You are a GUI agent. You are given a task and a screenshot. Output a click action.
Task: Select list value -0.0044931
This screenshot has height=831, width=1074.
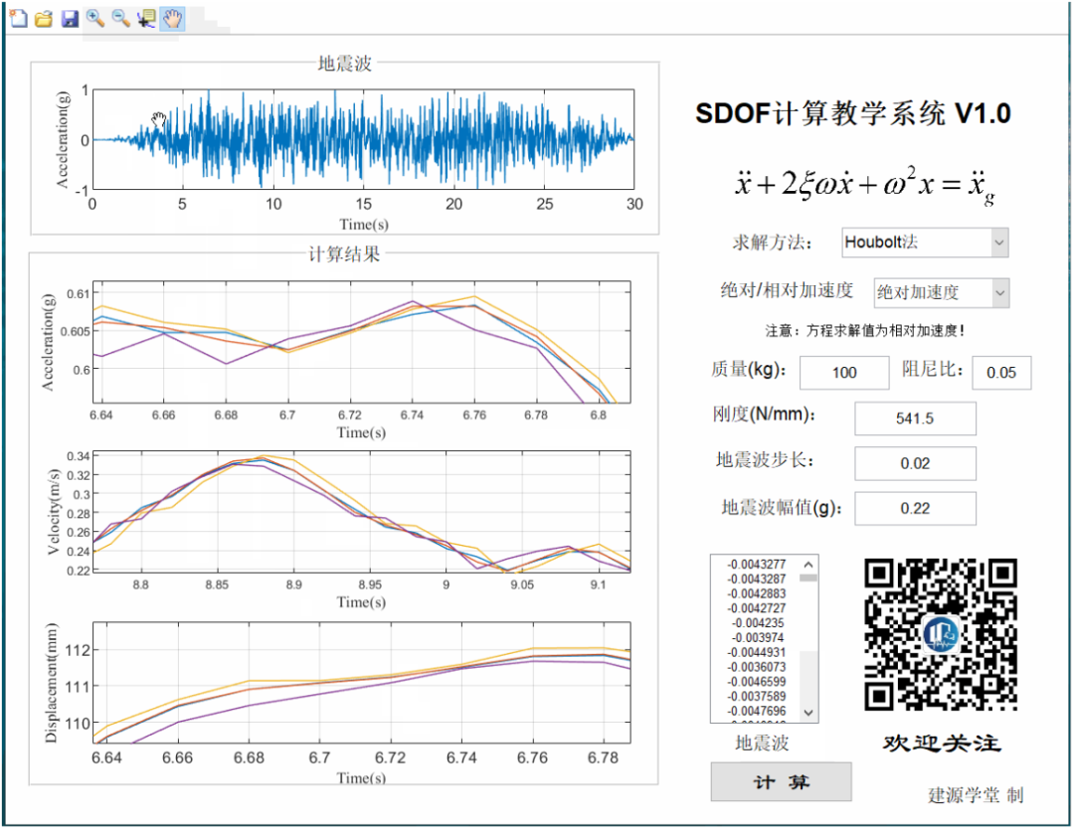click(756, 652)
